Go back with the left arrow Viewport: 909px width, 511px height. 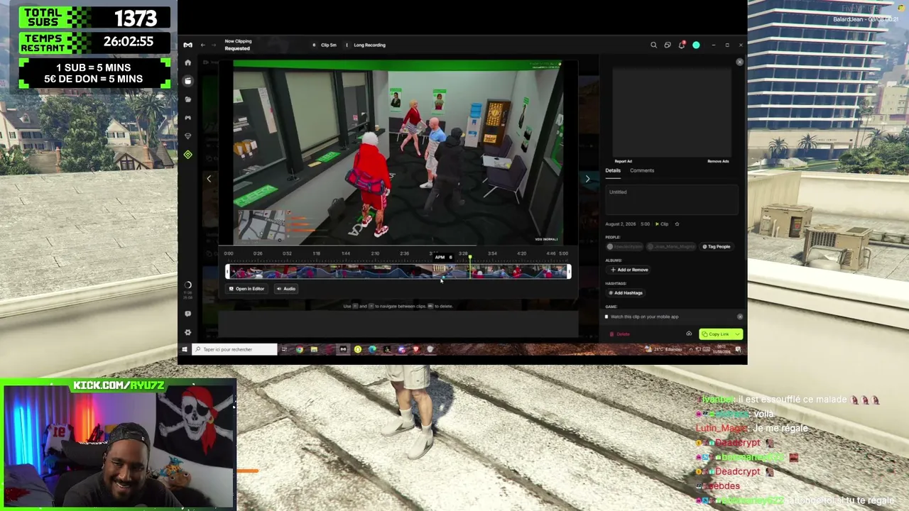(203, 45)
